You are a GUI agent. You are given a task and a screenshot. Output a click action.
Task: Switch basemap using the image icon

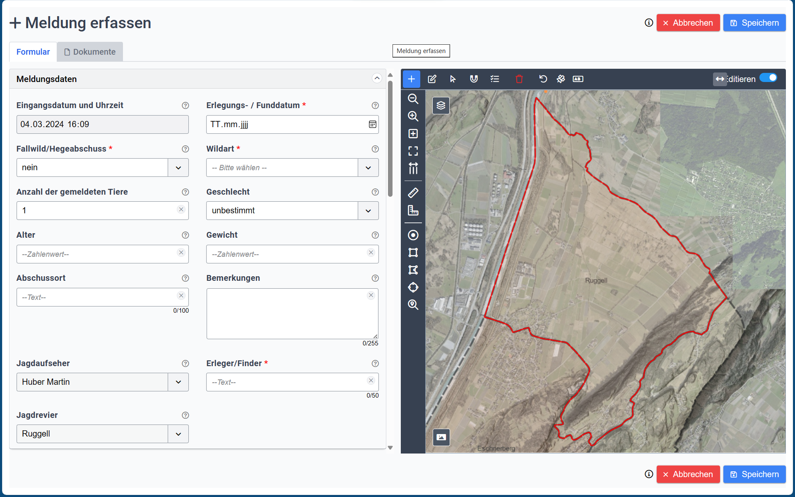(441, 437)
